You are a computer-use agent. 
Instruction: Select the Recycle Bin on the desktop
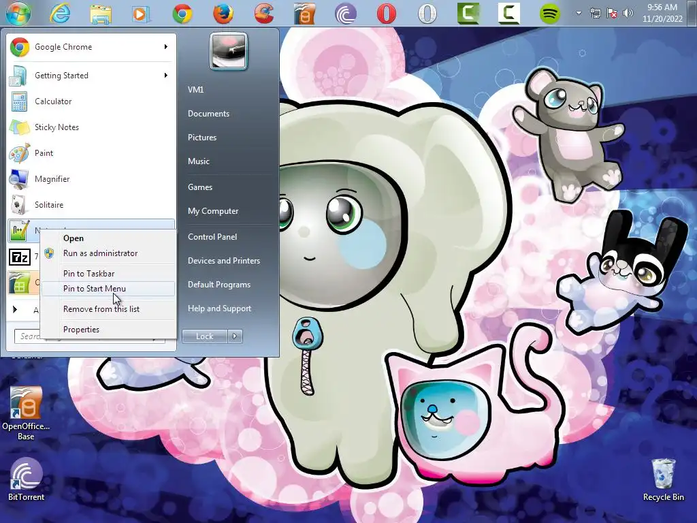(x=663, y=479)
